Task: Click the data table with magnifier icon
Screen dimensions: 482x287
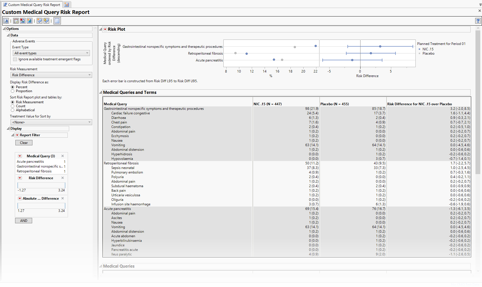Action: 16,21
